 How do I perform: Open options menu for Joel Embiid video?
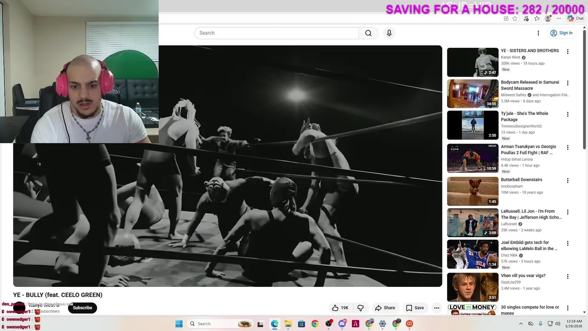pyautogui.click(x=568, y=244)
